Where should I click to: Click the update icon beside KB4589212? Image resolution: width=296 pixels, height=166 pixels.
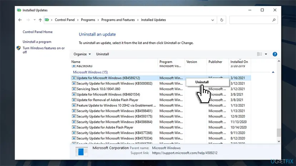coord(74,78)
